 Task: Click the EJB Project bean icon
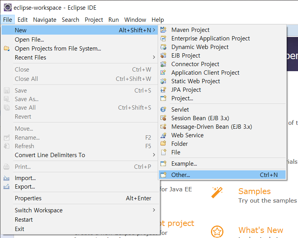[x=163, y=56]
